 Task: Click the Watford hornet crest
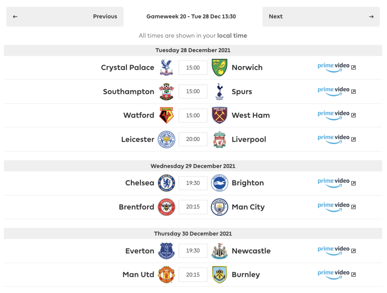166,115
